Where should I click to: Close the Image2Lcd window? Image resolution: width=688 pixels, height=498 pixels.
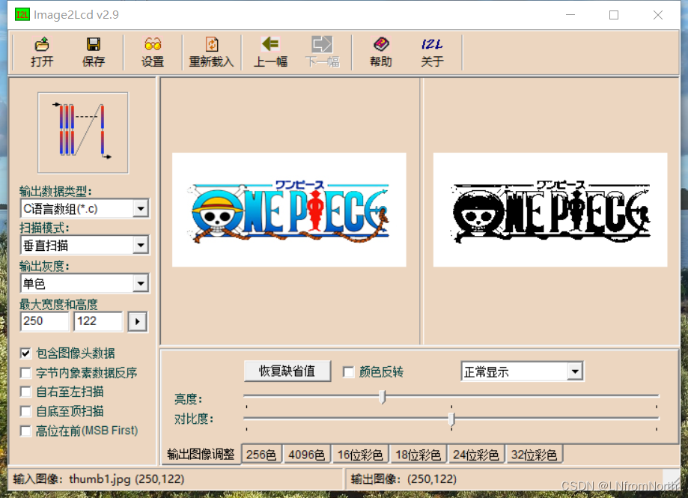tap(658, 15)
